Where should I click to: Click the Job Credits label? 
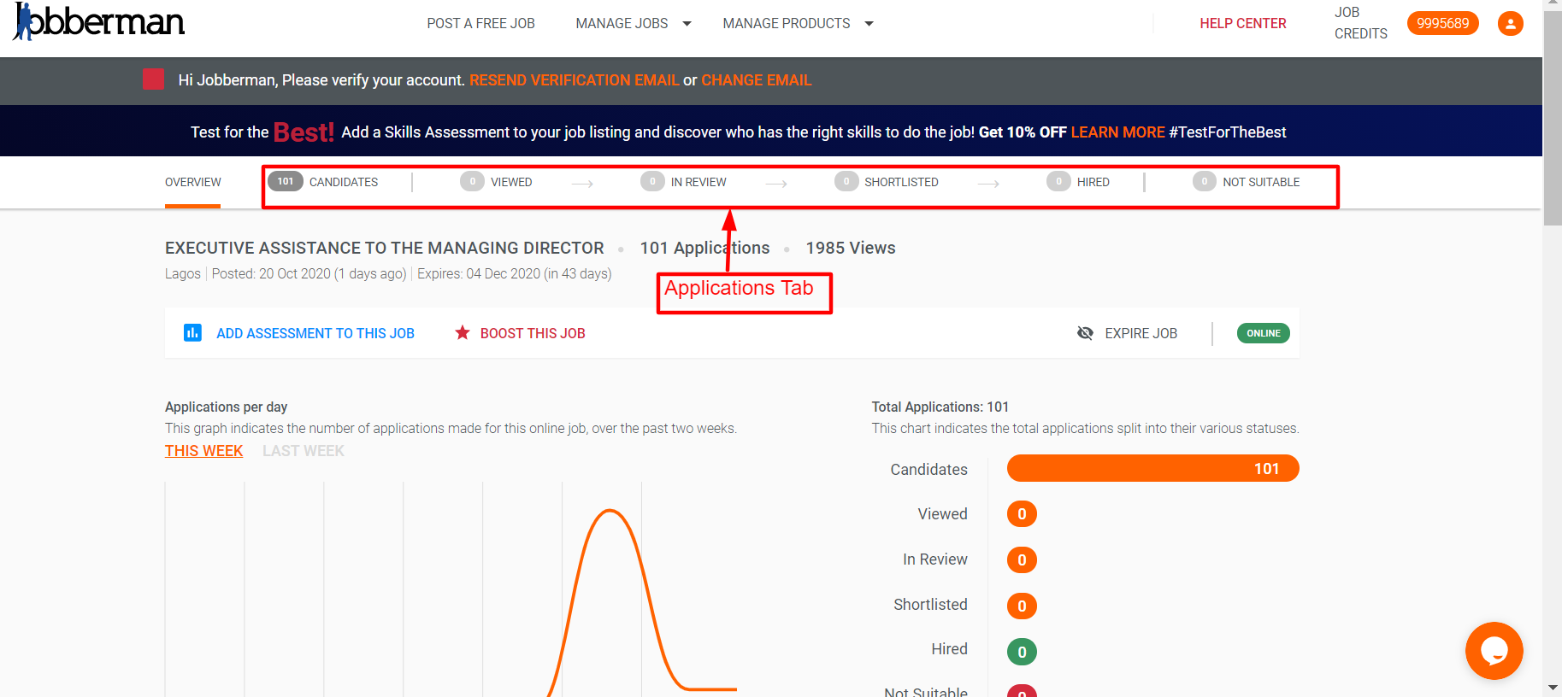[x=1360, y=23]
